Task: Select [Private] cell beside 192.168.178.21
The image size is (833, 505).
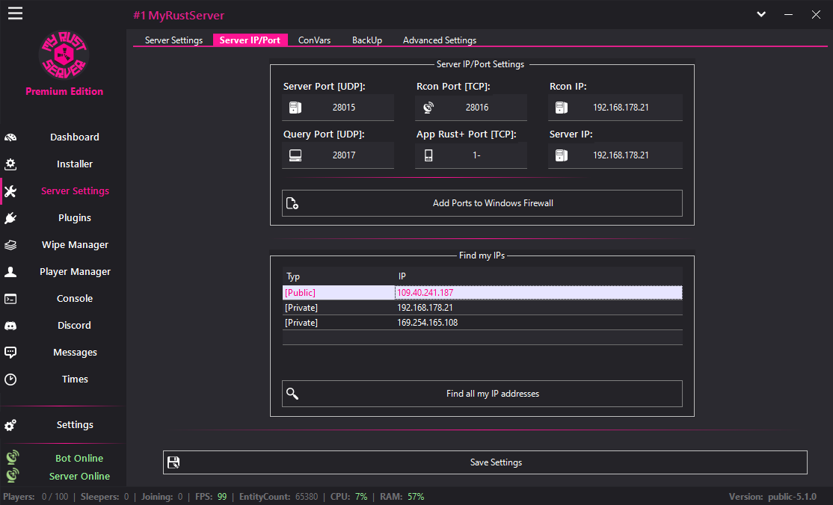Action: click(339, 308)
